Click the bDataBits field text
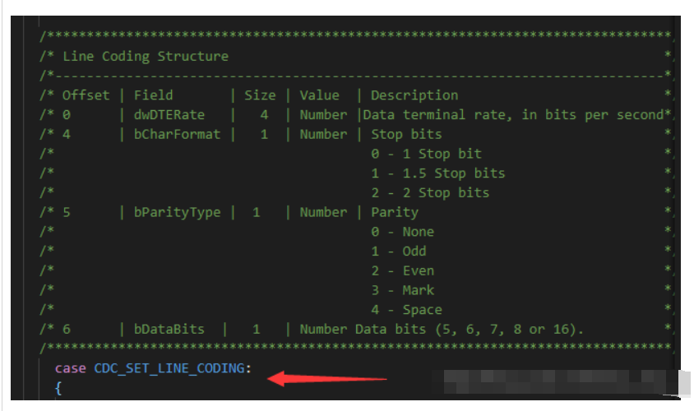 (169, 329)
